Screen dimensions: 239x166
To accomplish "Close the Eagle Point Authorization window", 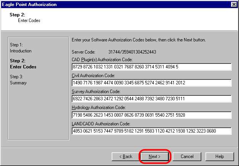I will [234, 5].
